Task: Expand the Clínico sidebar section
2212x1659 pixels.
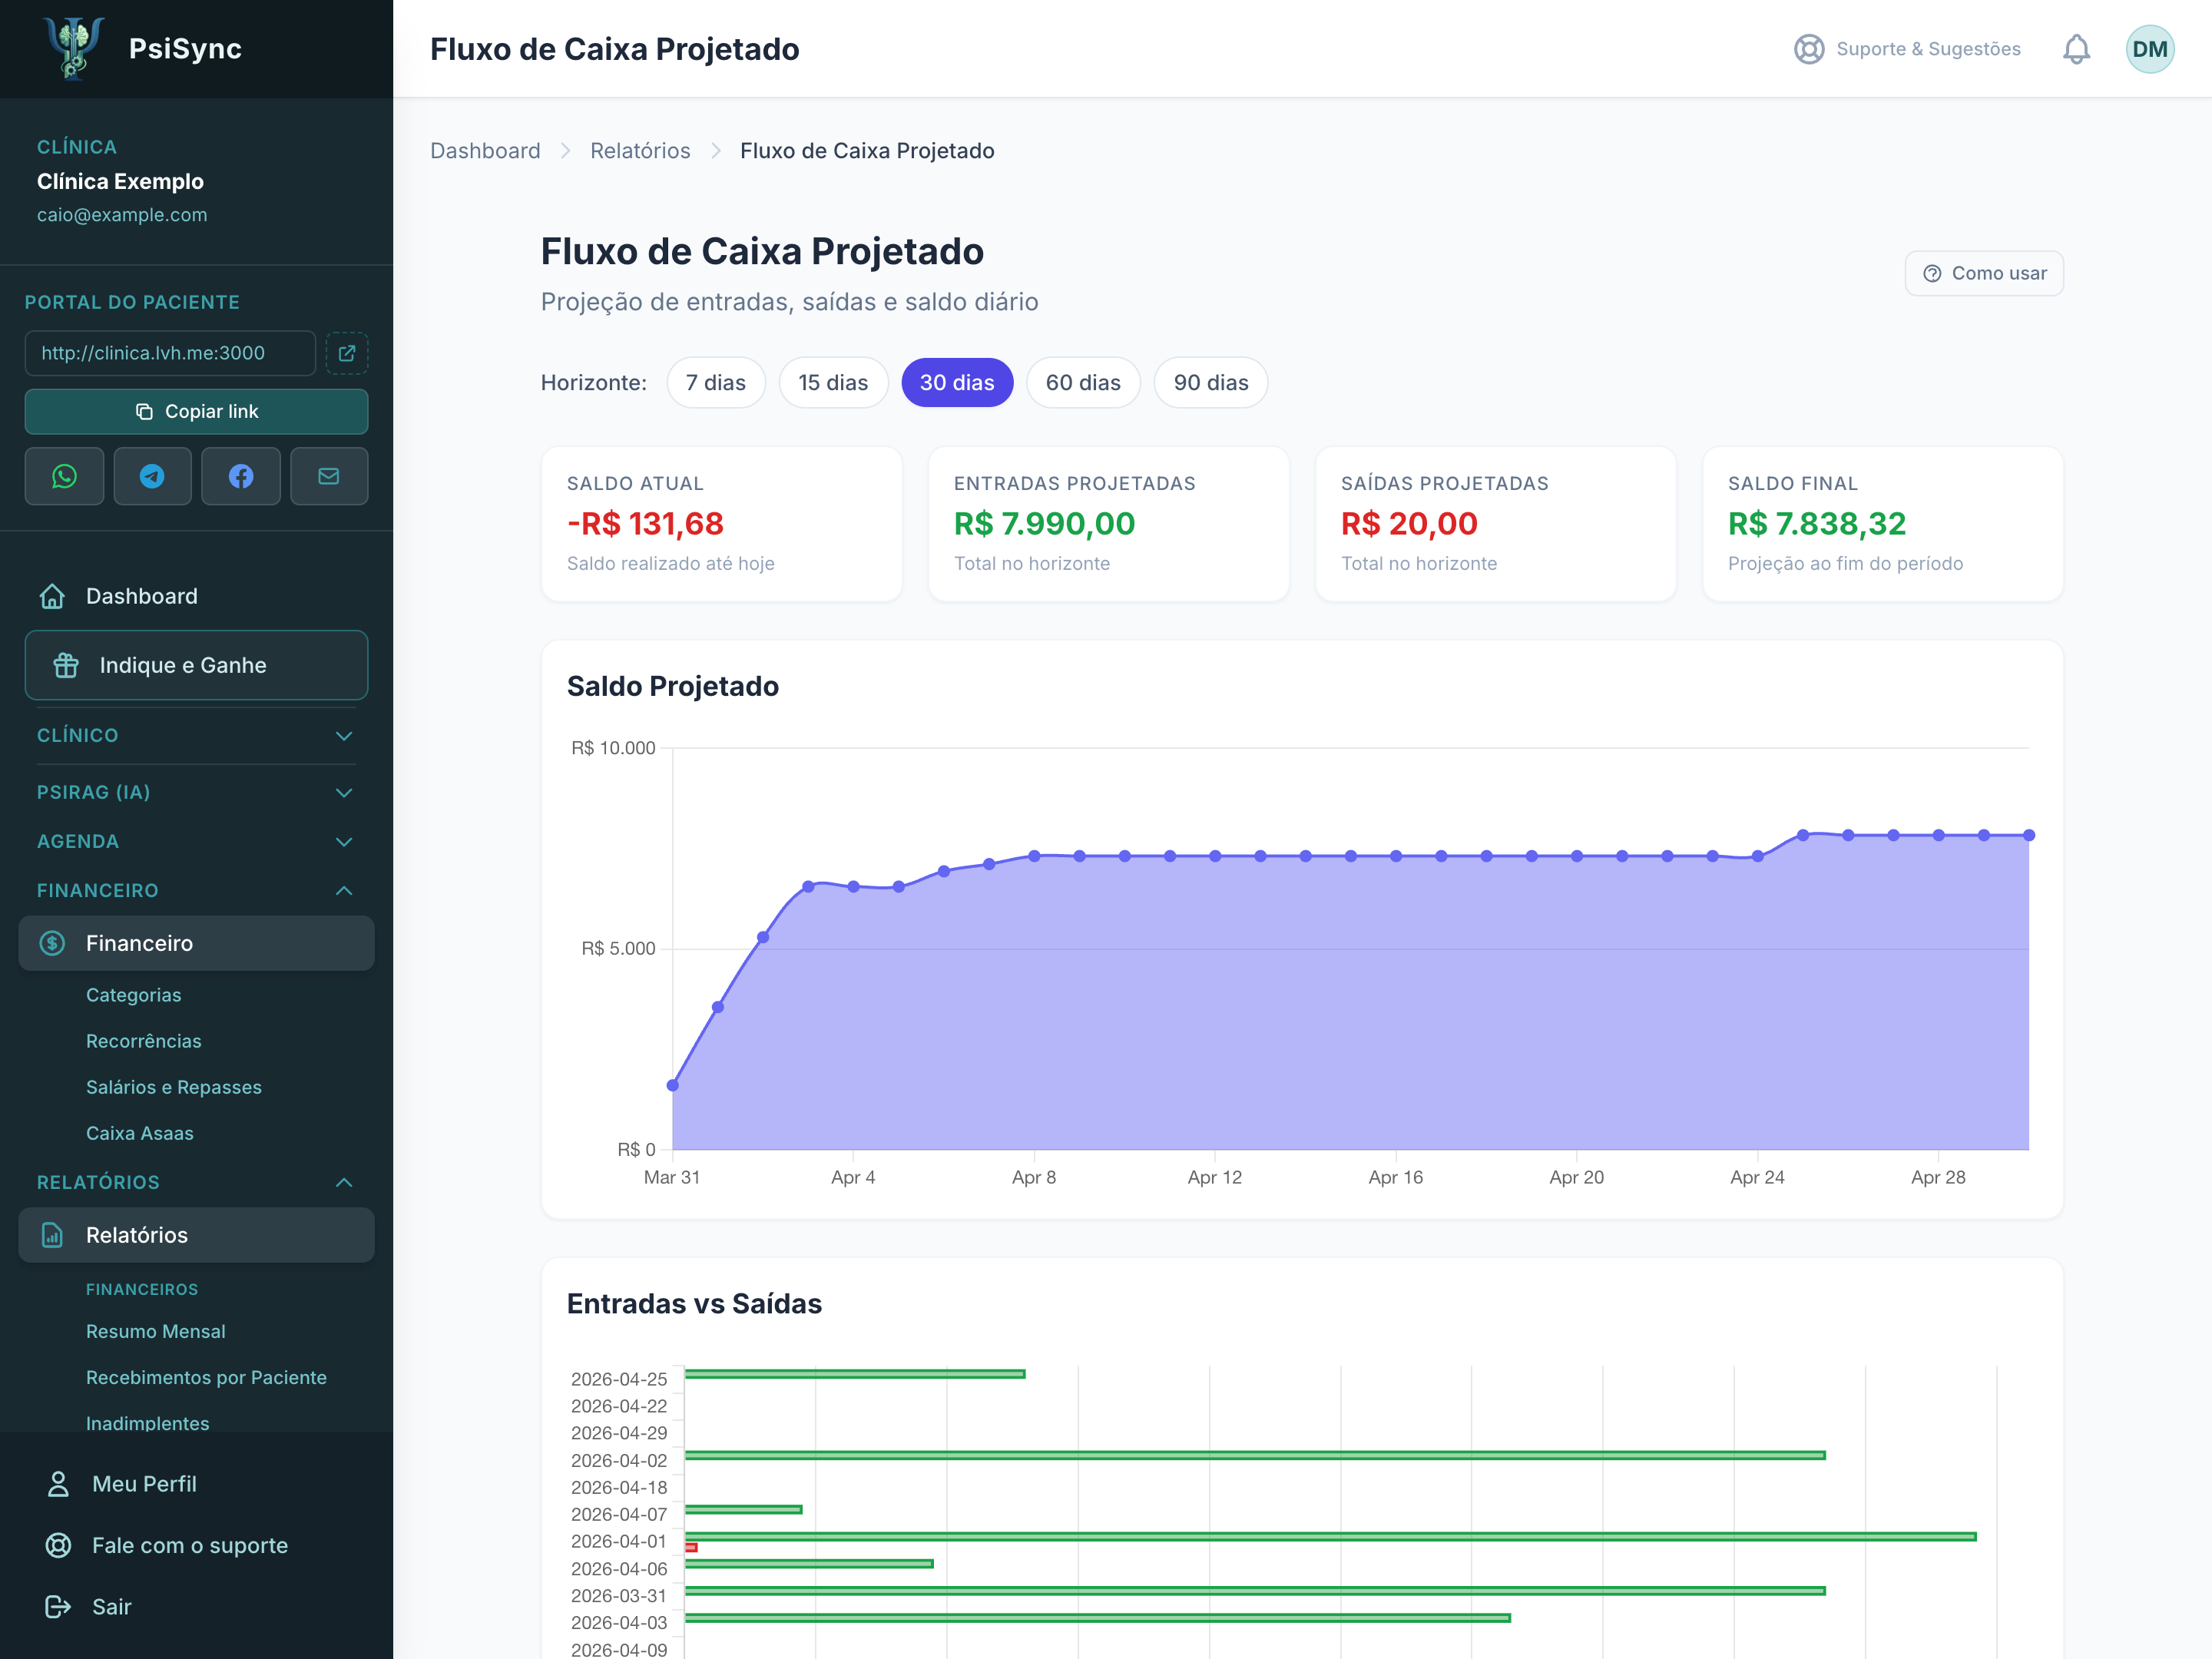Action: click(x=196, y=735)
